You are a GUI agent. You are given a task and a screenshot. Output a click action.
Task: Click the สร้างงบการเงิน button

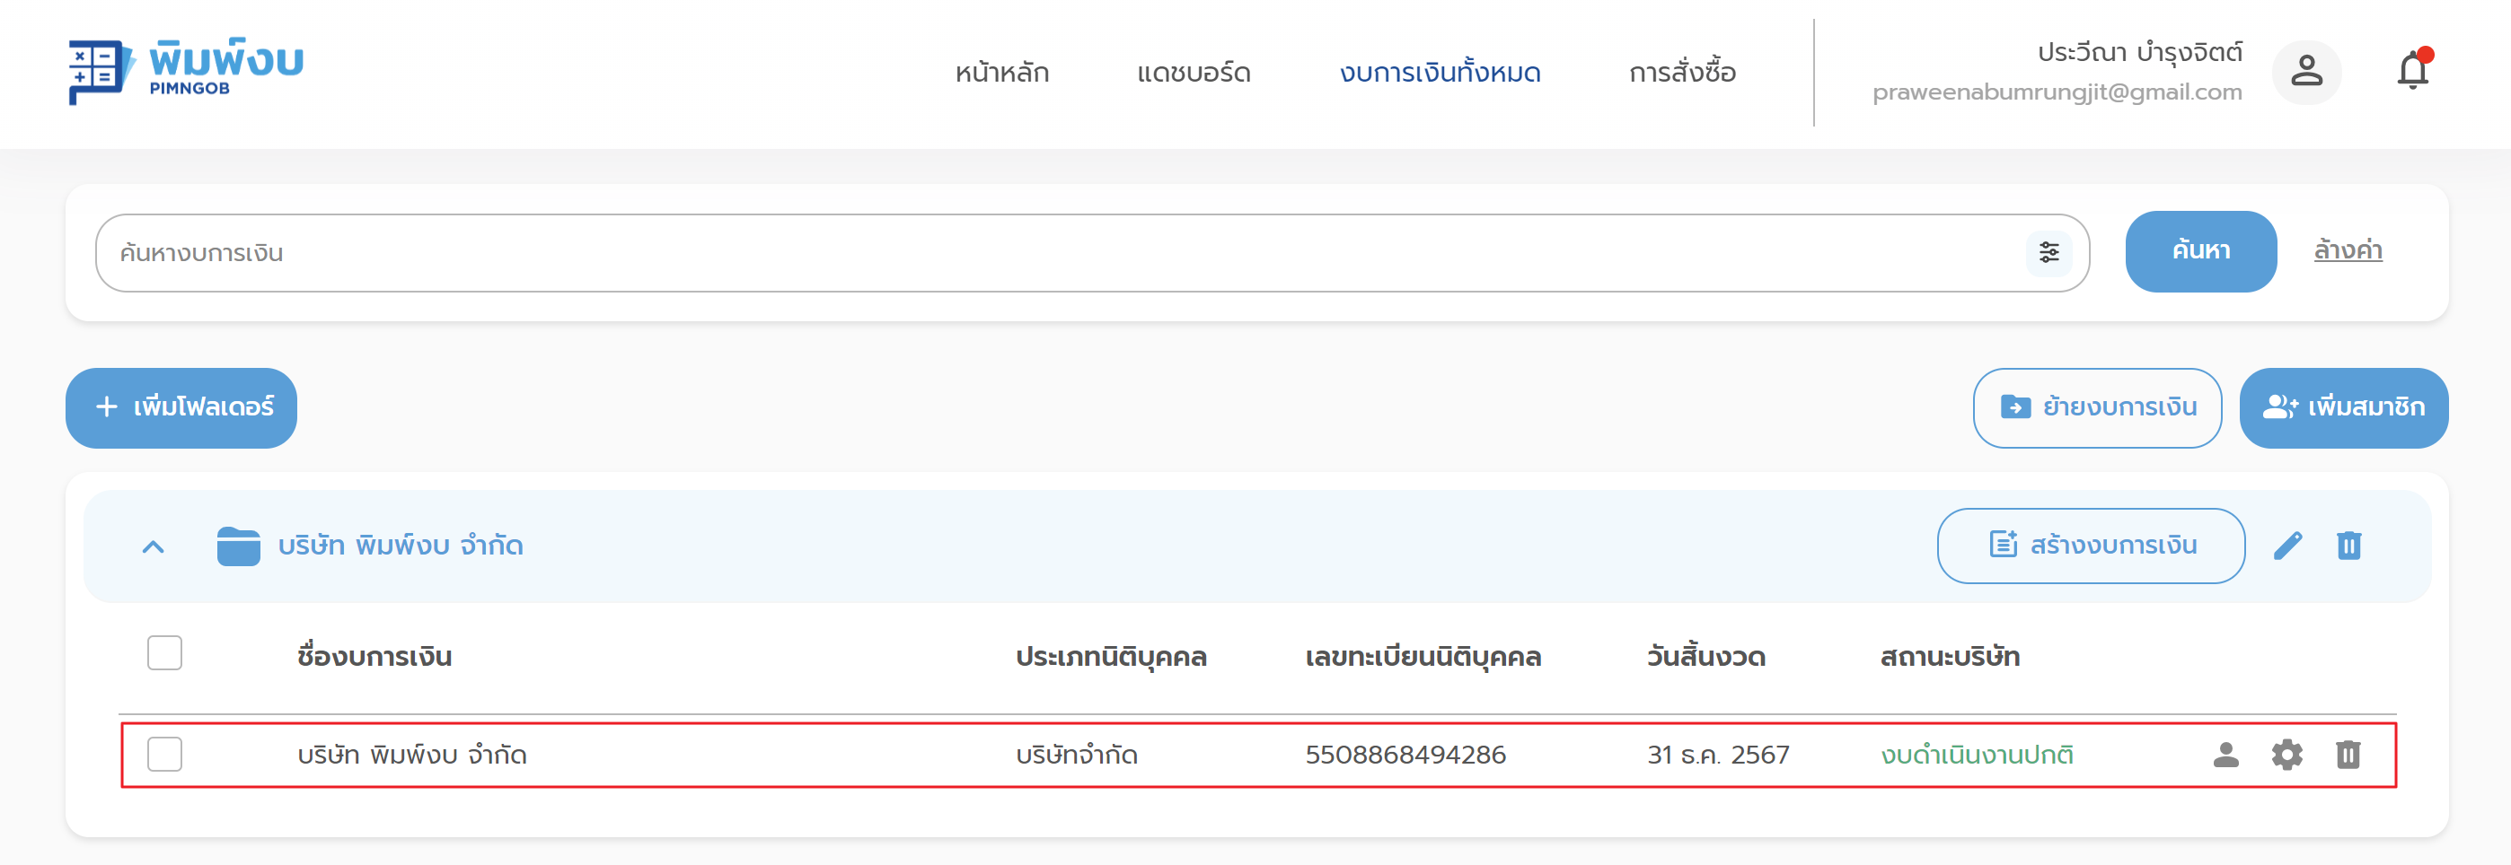point(2090,546)
